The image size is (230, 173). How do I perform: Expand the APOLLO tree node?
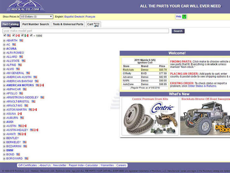pyautogui.click(x=4, y=93)
